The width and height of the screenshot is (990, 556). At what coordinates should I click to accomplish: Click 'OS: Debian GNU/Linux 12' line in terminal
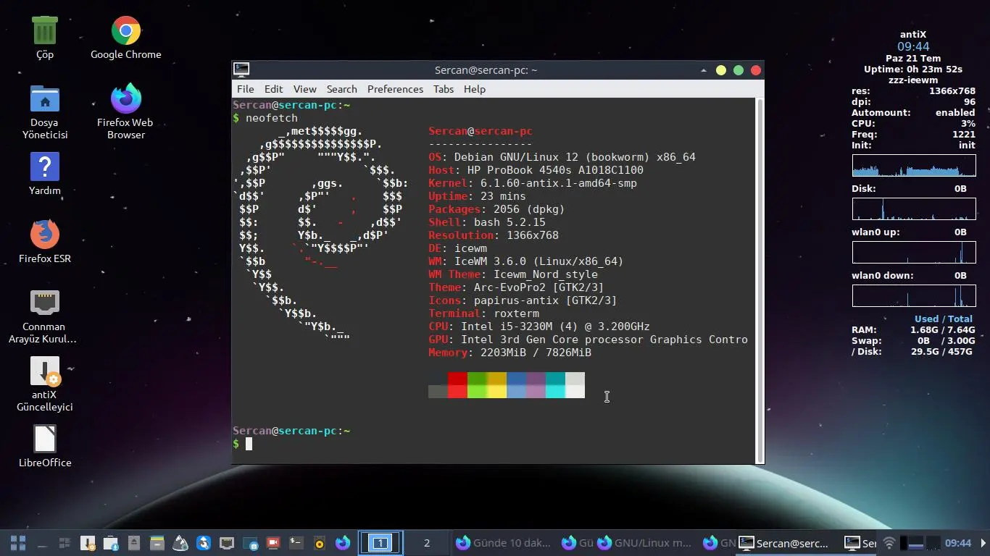(x=562, y=157)
